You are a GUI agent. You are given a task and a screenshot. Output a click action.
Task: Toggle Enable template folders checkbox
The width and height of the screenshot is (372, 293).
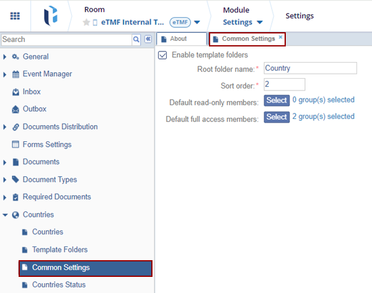(162, 55)
